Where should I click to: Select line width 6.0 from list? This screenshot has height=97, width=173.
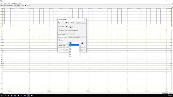[74, 53]
